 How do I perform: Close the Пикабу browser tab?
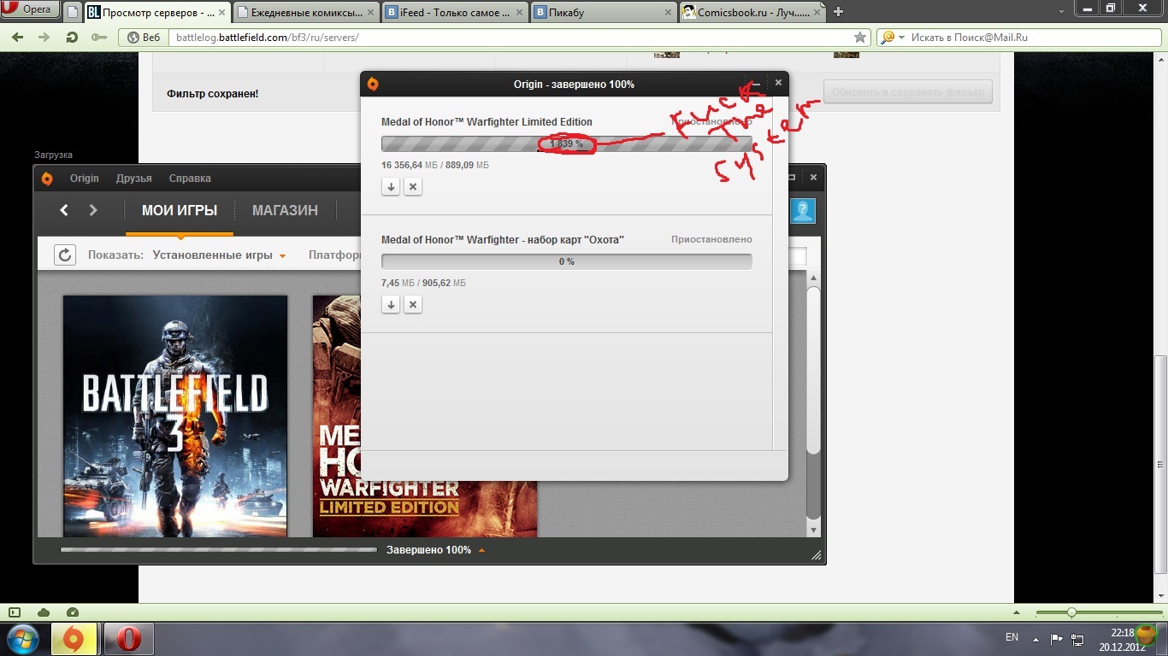[x=667, y=12]
